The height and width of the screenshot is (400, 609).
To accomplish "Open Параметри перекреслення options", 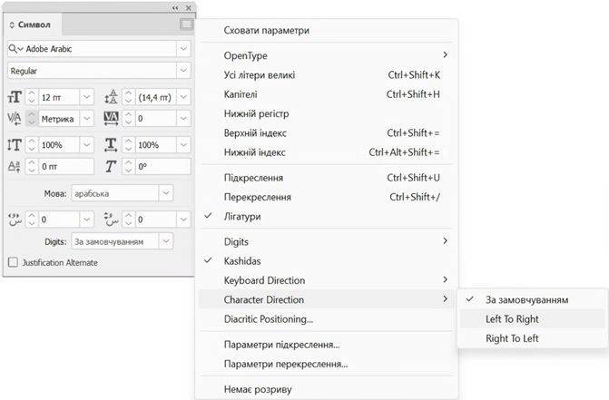I will (326, 364).
